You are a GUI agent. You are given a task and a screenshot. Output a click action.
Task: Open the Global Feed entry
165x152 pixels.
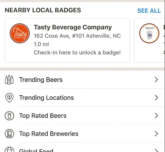36,151
